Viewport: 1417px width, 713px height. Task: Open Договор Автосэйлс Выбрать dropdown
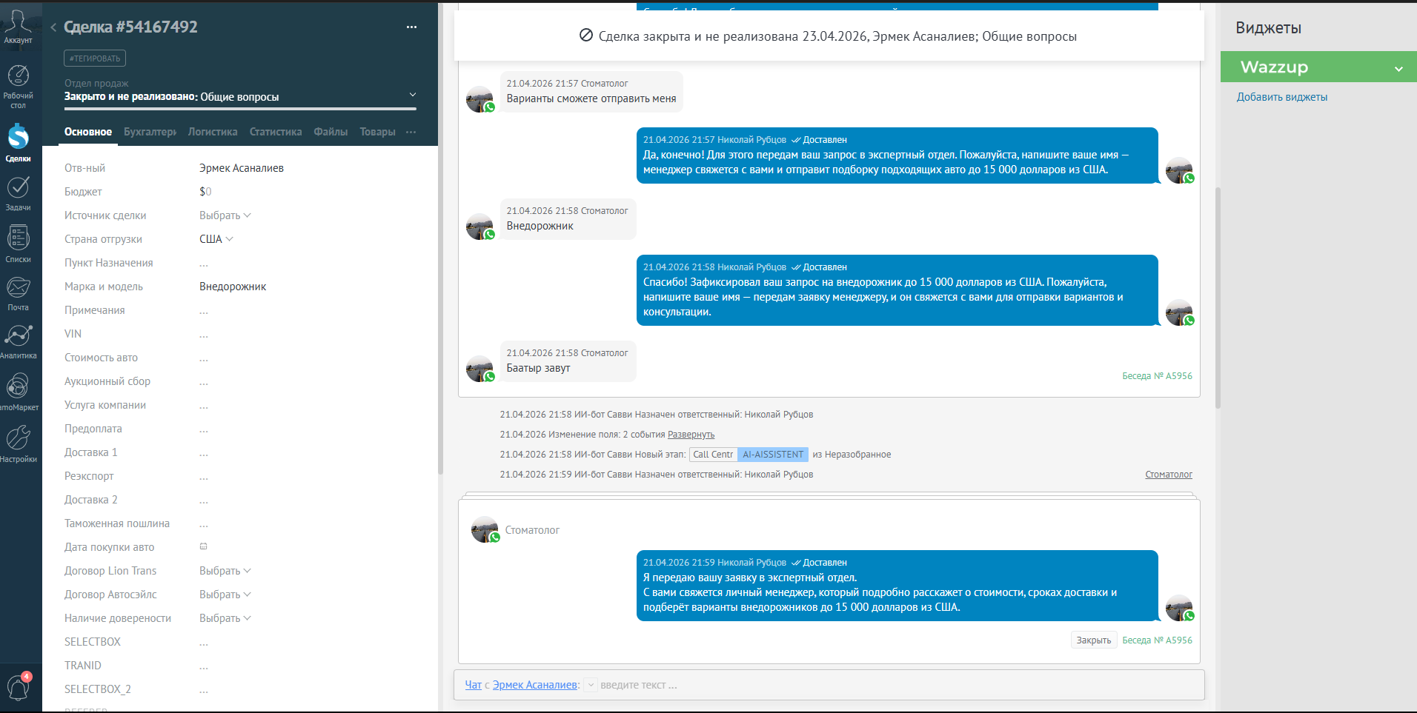pos(225,595)
